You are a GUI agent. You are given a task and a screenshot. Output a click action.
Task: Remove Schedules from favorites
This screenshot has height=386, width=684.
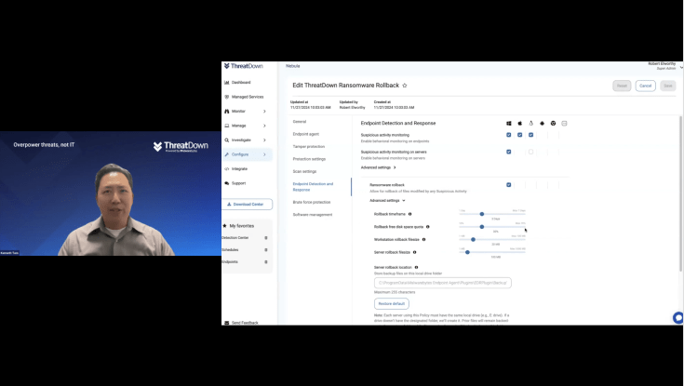click(266, 250)
